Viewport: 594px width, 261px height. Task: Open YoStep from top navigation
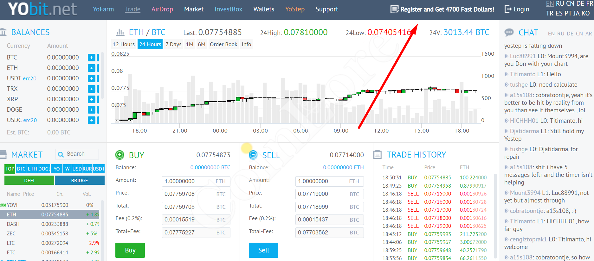[295, 9]
